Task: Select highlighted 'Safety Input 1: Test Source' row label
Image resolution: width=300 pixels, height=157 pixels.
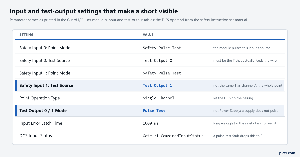Action: [46, 85]
